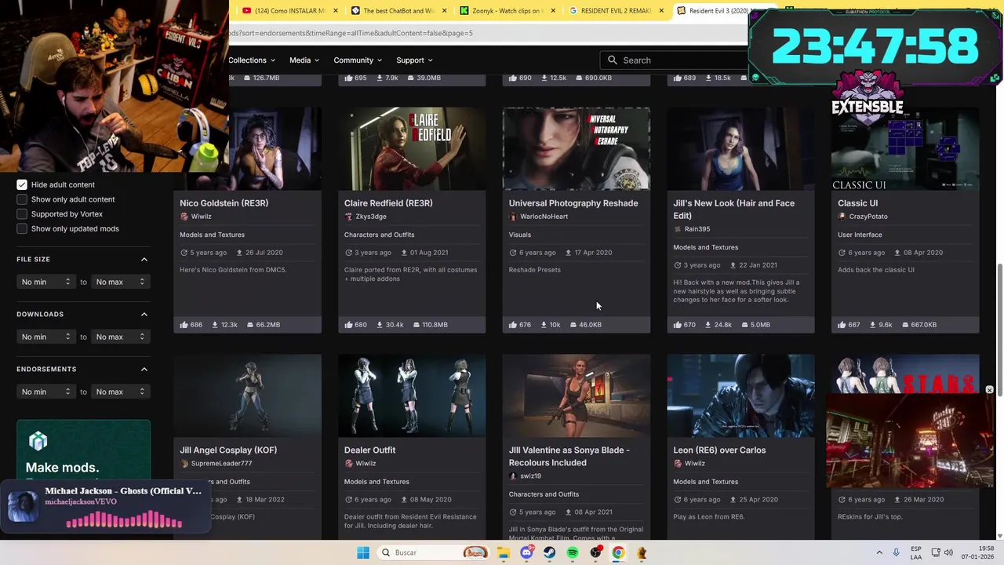The width and height of the screenshot is (1004, 565).
Task: Open SupremeLeader777 author profile
Action: [x=221, y=464]
